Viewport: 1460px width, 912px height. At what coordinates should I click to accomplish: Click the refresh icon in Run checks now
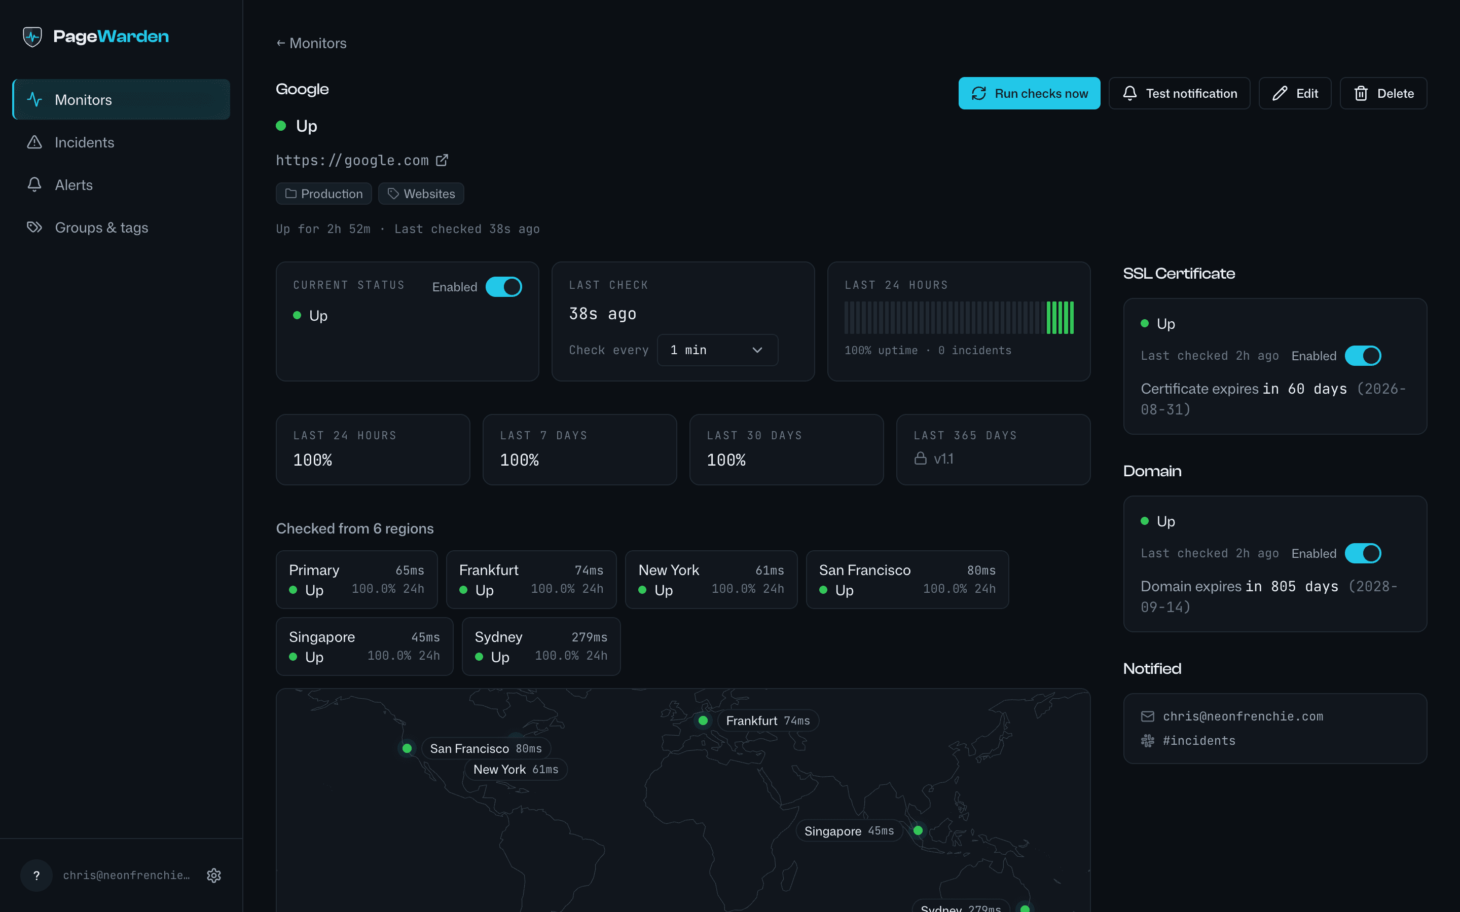point(978,94)
